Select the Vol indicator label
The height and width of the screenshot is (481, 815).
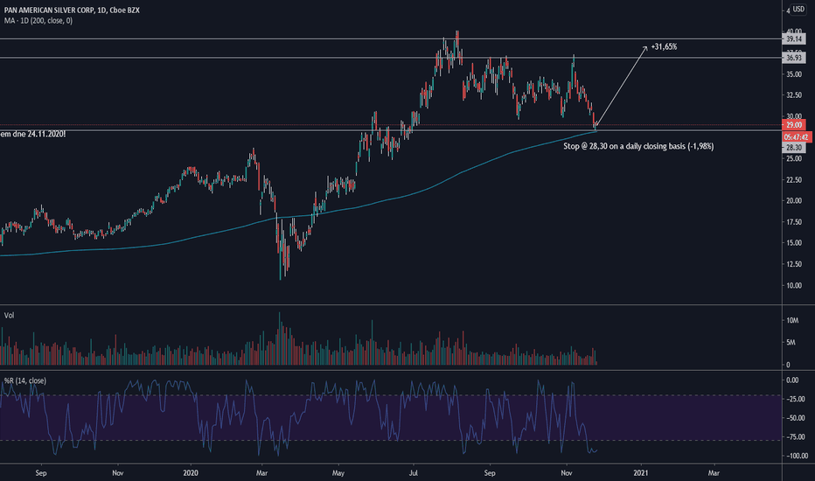[x=9, y=316]
